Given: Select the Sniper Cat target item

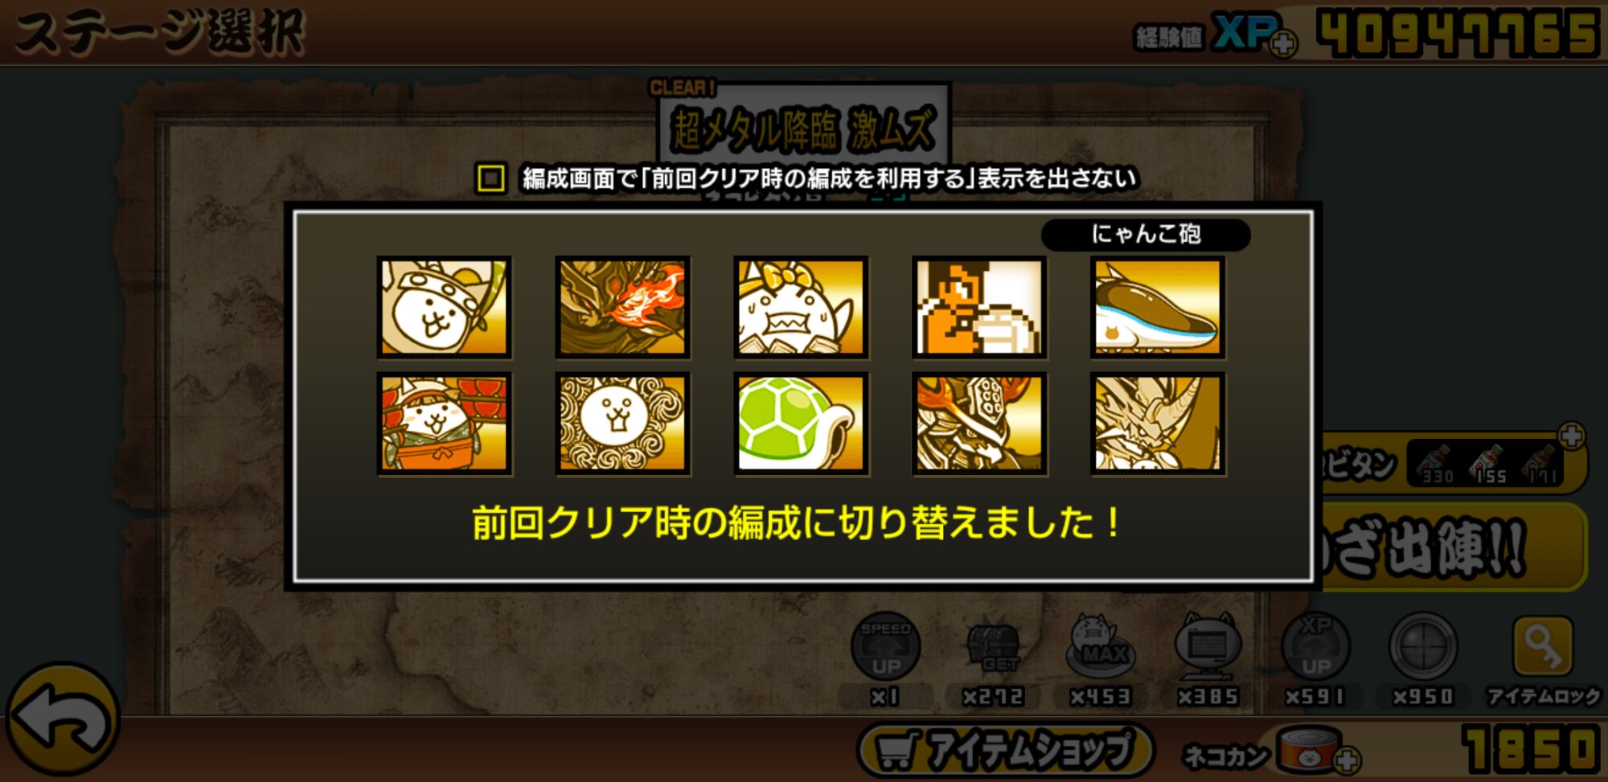Looking at the screenshot, I should (x=1423, y=647).
